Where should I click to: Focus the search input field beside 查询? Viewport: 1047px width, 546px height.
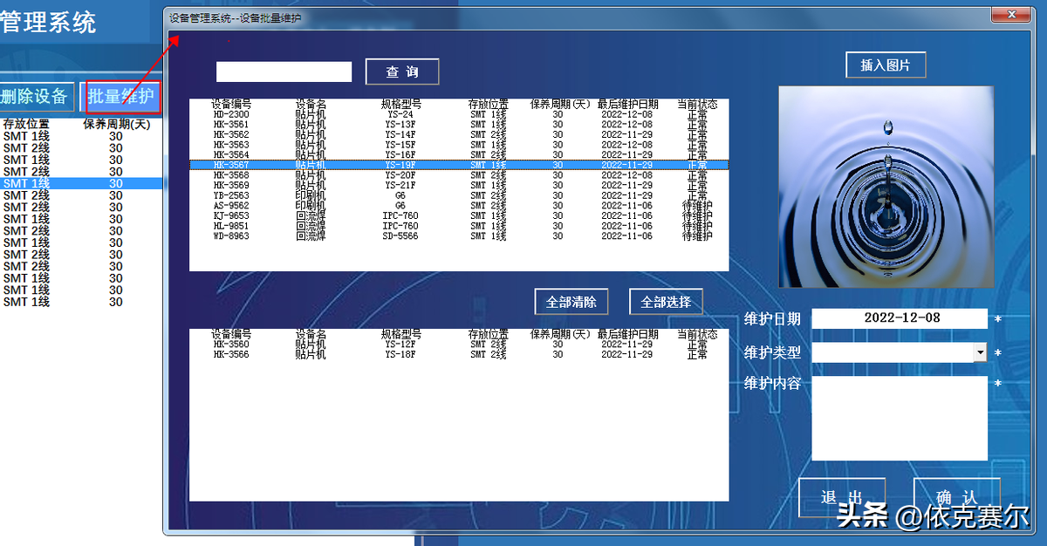(284, 72)
